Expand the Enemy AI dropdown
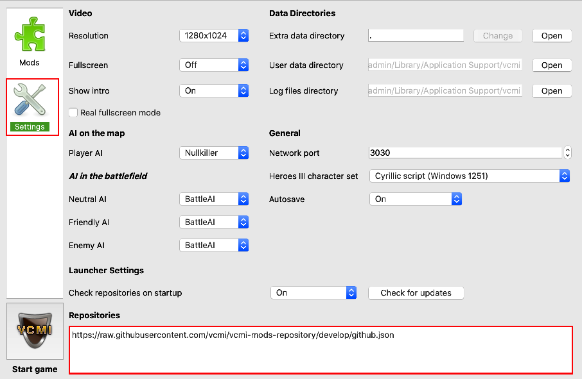 tap(213, 246)
